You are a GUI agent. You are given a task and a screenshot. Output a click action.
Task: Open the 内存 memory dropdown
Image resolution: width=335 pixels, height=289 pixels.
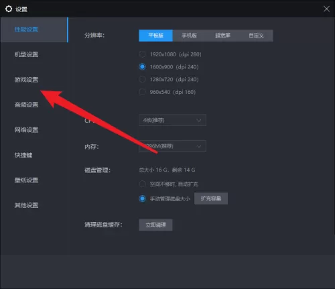point(172,146)
